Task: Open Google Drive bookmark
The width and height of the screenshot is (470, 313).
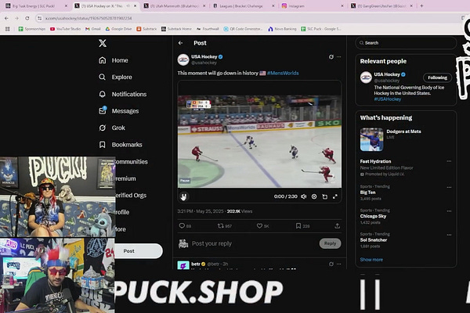Action: pos(119,29)
